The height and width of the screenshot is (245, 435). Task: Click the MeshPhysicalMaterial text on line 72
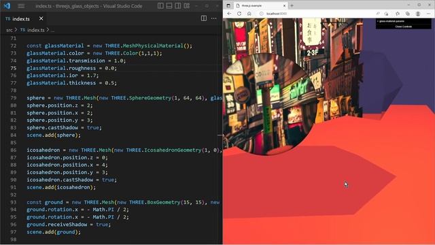coord(153,46)
